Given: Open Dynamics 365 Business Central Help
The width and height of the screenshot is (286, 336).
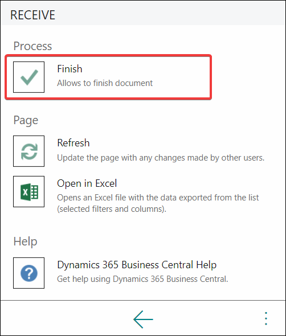Looking at the screenshot, I should [x=137, y=265].
